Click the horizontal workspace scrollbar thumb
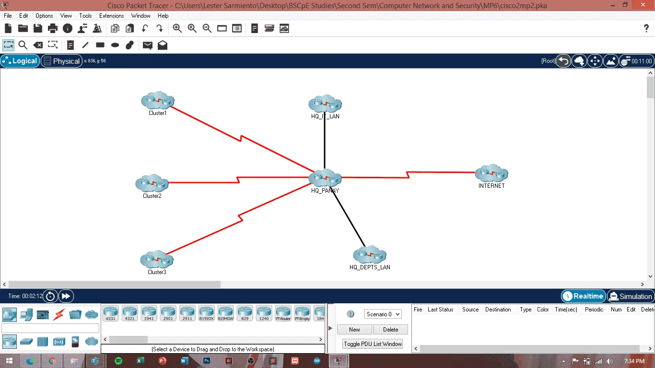655x368 pixels. pyautogui.click(x=115, y=284)
